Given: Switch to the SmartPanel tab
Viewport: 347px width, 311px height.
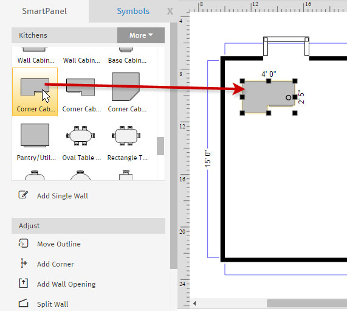Looking at the screenshot, I should coord(44,11).
